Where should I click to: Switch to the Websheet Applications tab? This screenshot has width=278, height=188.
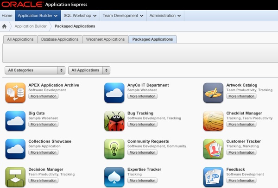[105, 39]
